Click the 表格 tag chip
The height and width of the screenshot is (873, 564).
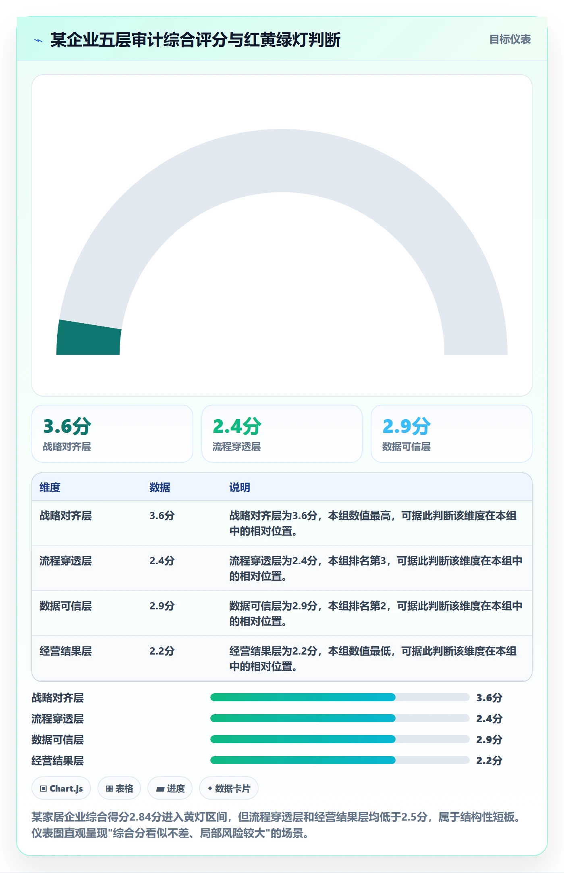click(119, 788)
